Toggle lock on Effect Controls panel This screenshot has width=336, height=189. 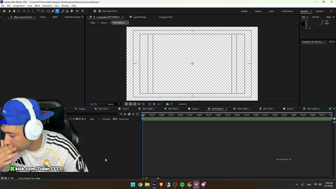click(11, 17)
